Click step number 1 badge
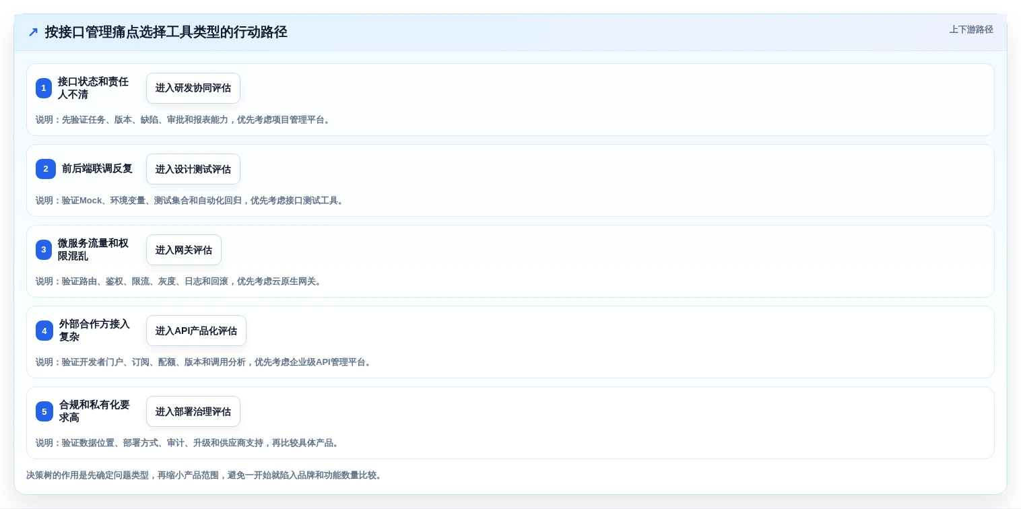 44,88
